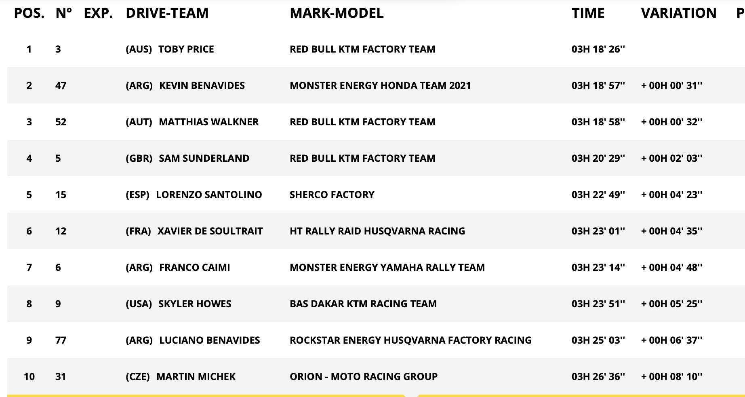
Task: Click the N° column header
Action: point(64,13)
